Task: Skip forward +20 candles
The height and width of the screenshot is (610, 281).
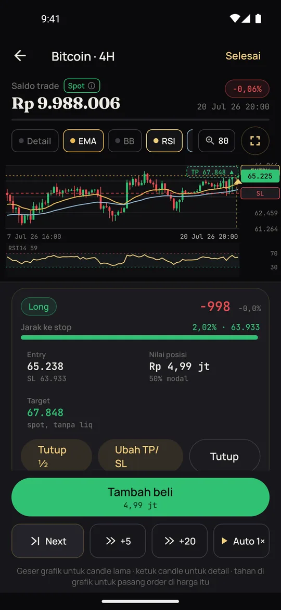Action: tap(180, 541)
